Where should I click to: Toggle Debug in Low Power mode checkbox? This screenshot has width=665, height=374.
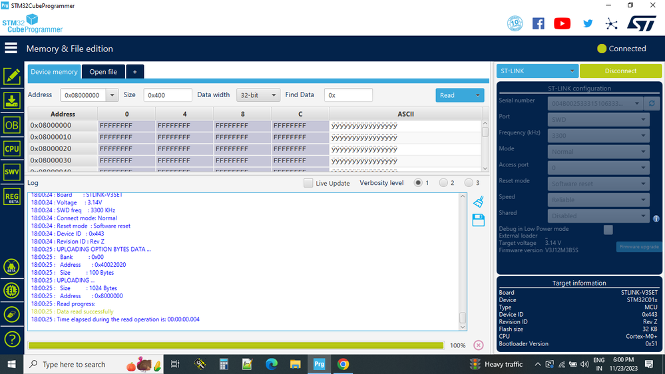(x=608, y=230)
